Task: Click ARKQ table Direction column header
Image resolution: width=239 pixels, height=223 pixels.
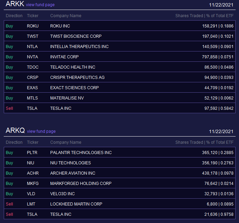Action: pyautogui.click(x=14, y=142)
